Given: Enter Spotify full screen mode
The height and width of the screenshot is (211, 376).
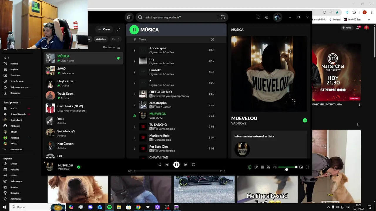Looking at the screenshot, I should (x=307, y=167).
